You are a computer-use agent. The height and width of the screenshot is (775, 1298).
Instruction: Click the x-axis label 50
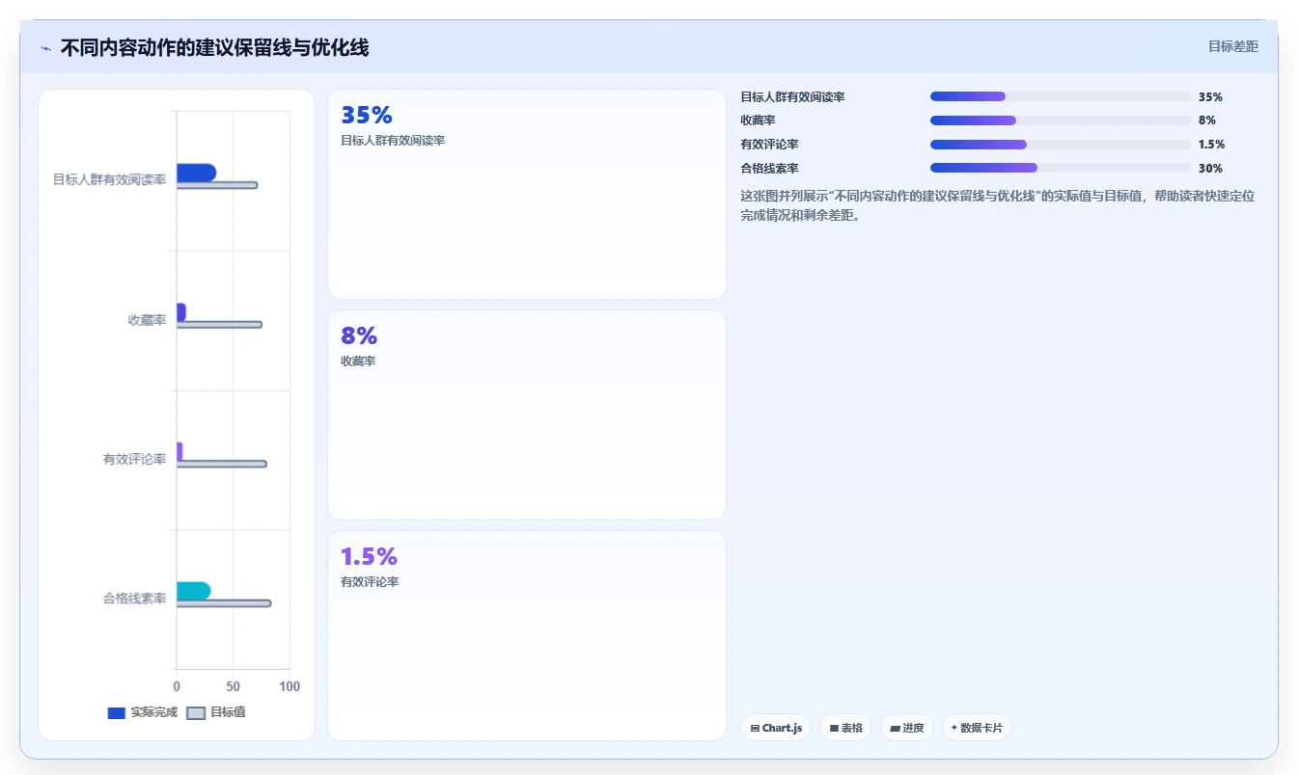233,686
